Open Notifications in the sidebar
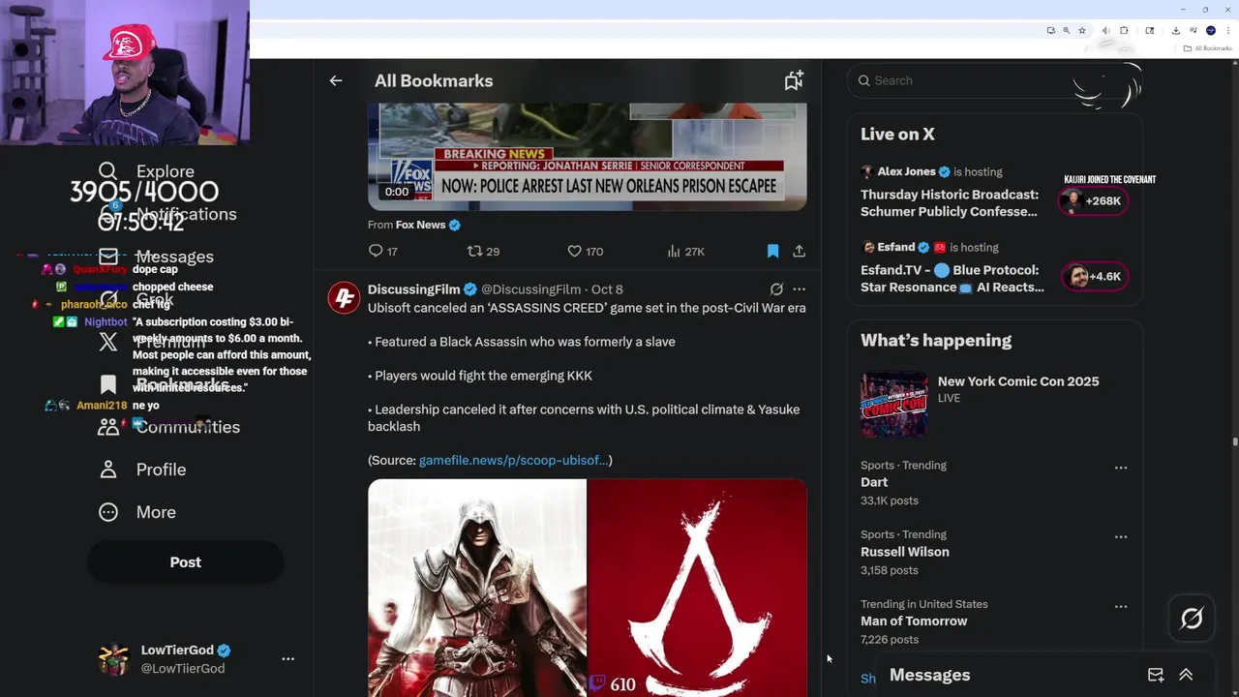The height and width of the screenshot is (697, 1239). (167, 214)
